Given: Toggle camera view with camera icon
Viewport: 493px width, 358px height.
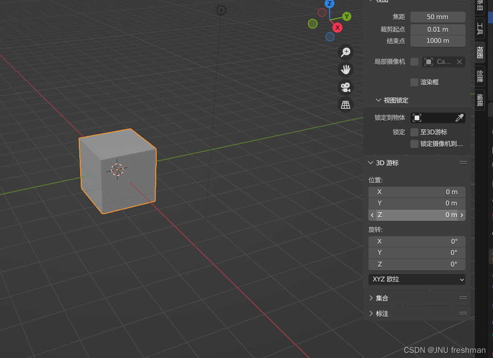Looking at the screenshot, I should point(346,87).
